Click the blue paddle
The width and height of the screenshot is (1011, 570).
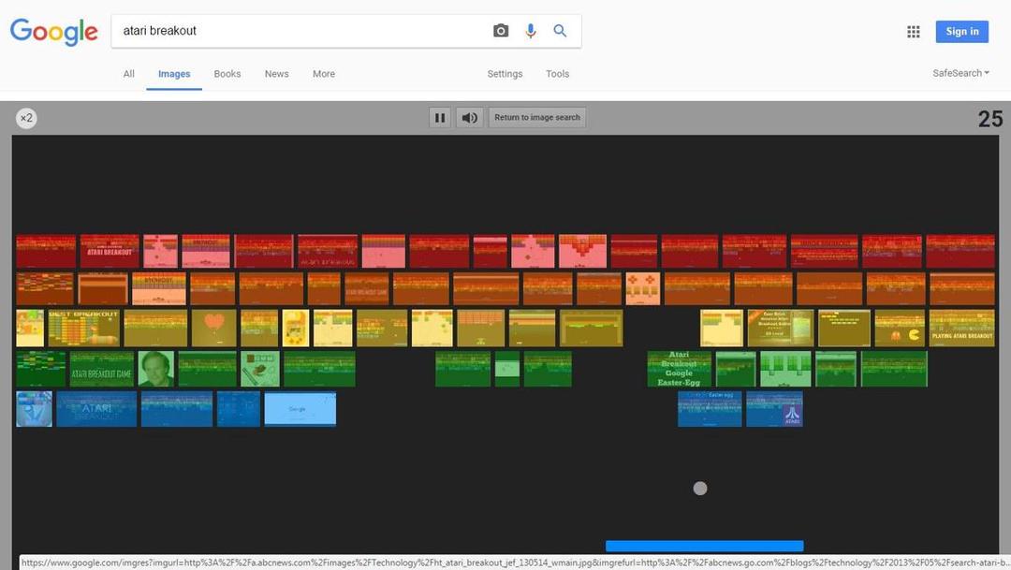(x=704, y=547)
